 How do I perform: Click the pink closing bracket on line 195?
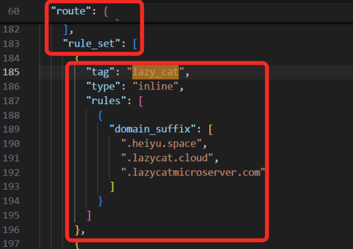click(89, 216)
